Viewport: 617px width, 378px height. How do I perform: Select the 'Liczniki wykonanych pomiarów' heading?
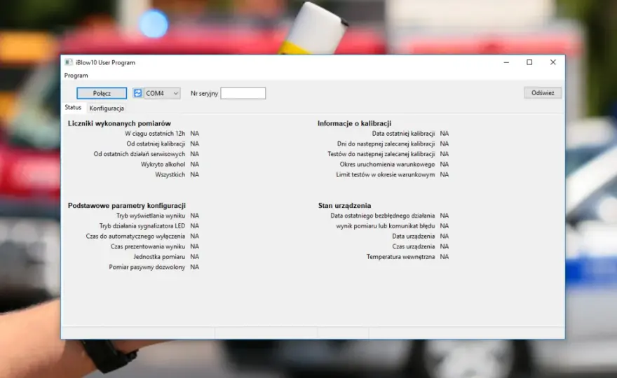119,123
